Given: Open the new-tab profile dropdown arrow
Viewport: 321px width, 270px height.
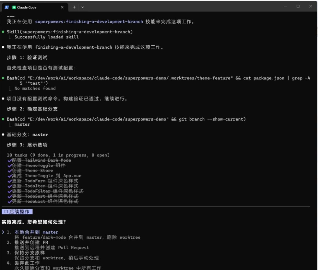Looking at the screenshot, I should pos(83,7).
